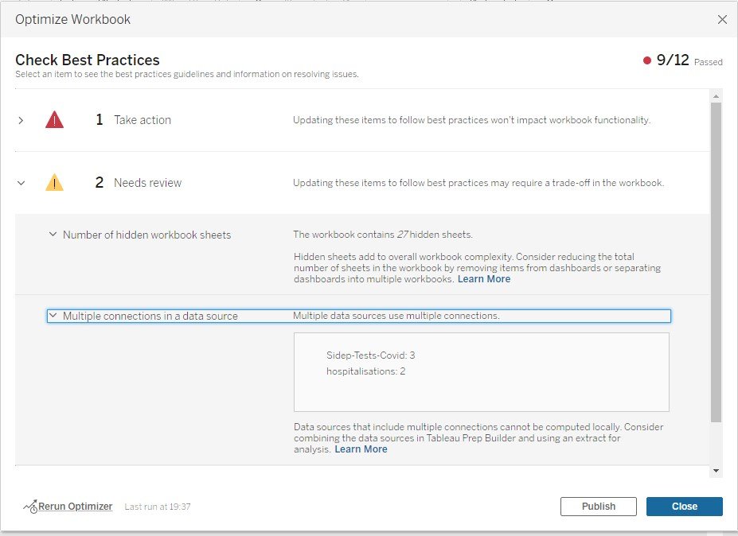Click 'The workbook contains 27 hidden sheets' text
Image resolution: width=738 pixels, height=536 pixels.
(383, 234)
